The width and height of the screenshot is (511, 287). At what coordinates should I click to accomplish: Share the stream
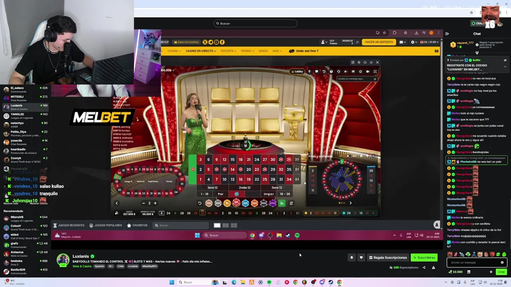pyautogui.click(x=424, y=267)
